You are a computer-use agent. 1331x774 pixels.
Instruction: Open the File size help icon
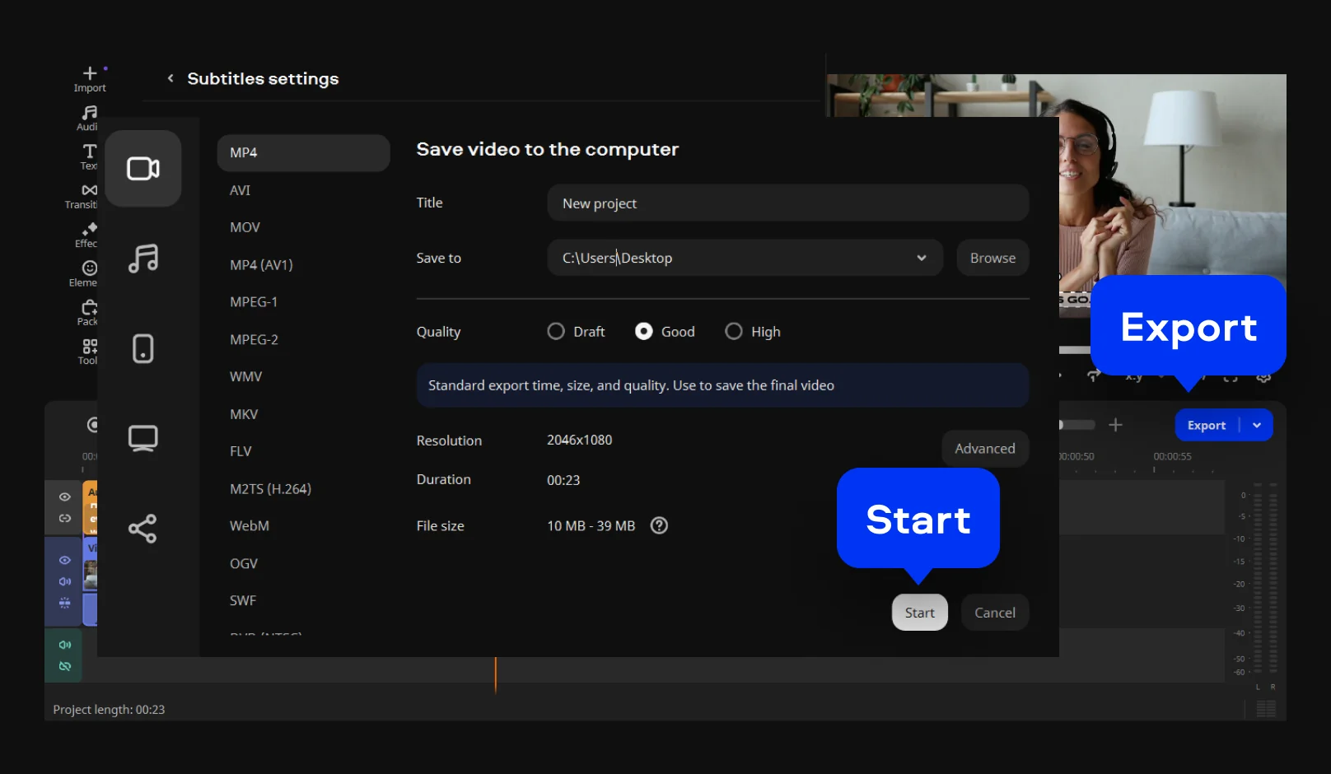[659, 525]
